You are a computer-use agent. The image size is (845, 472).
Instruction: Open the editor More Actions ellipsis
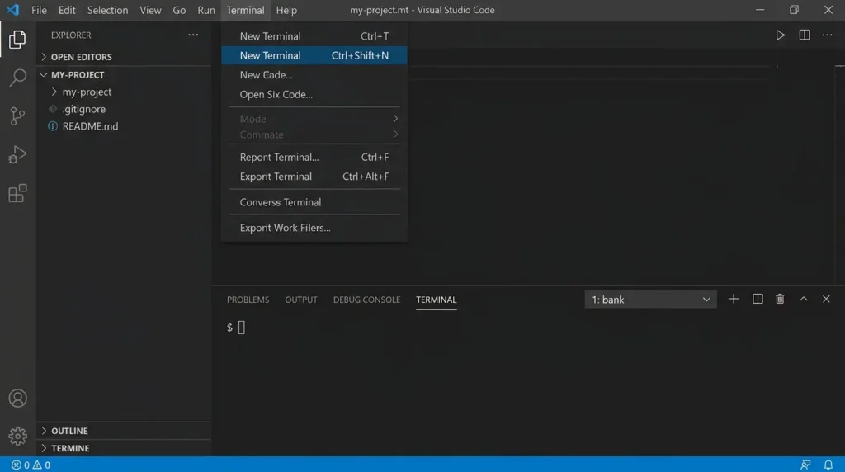(x=827, y=35)
